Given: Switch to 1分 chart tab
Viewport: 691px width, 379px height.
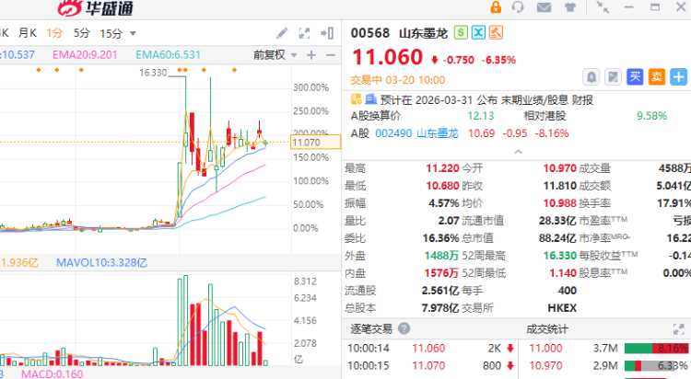Looking at the screenshot, I should tap(54, 33).
